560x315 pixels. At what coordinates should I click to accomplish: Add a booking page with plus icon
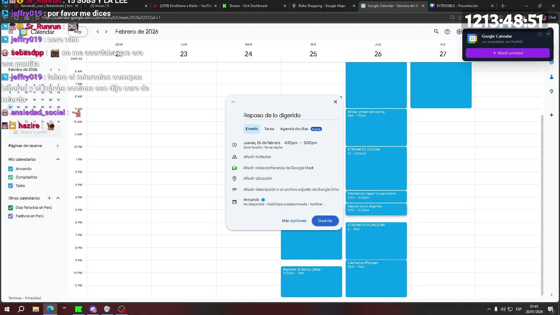[58, 146]
